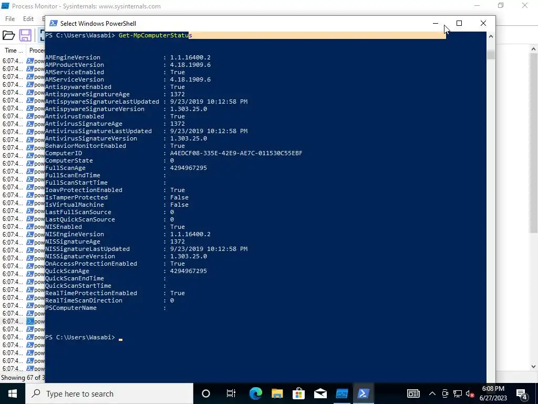Screen dimensions: 538x404
Task: Click PowerShell scrollbar up arrow
Action: click(x=491, y=36)
